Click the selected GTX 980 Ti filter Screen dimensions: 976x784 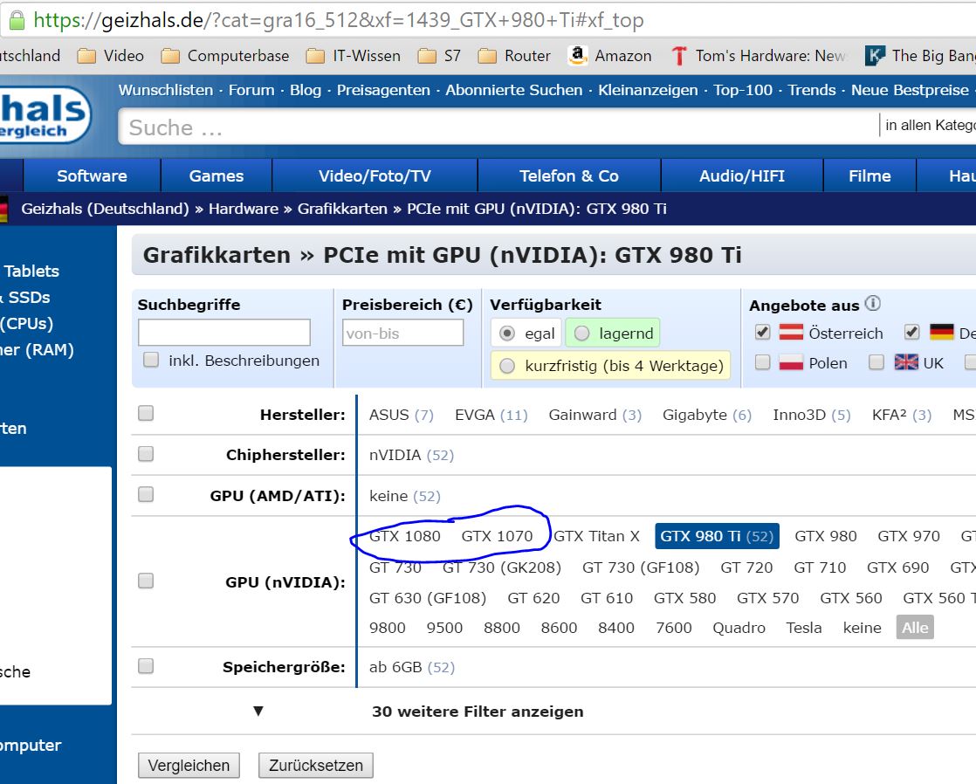[717, 536]
